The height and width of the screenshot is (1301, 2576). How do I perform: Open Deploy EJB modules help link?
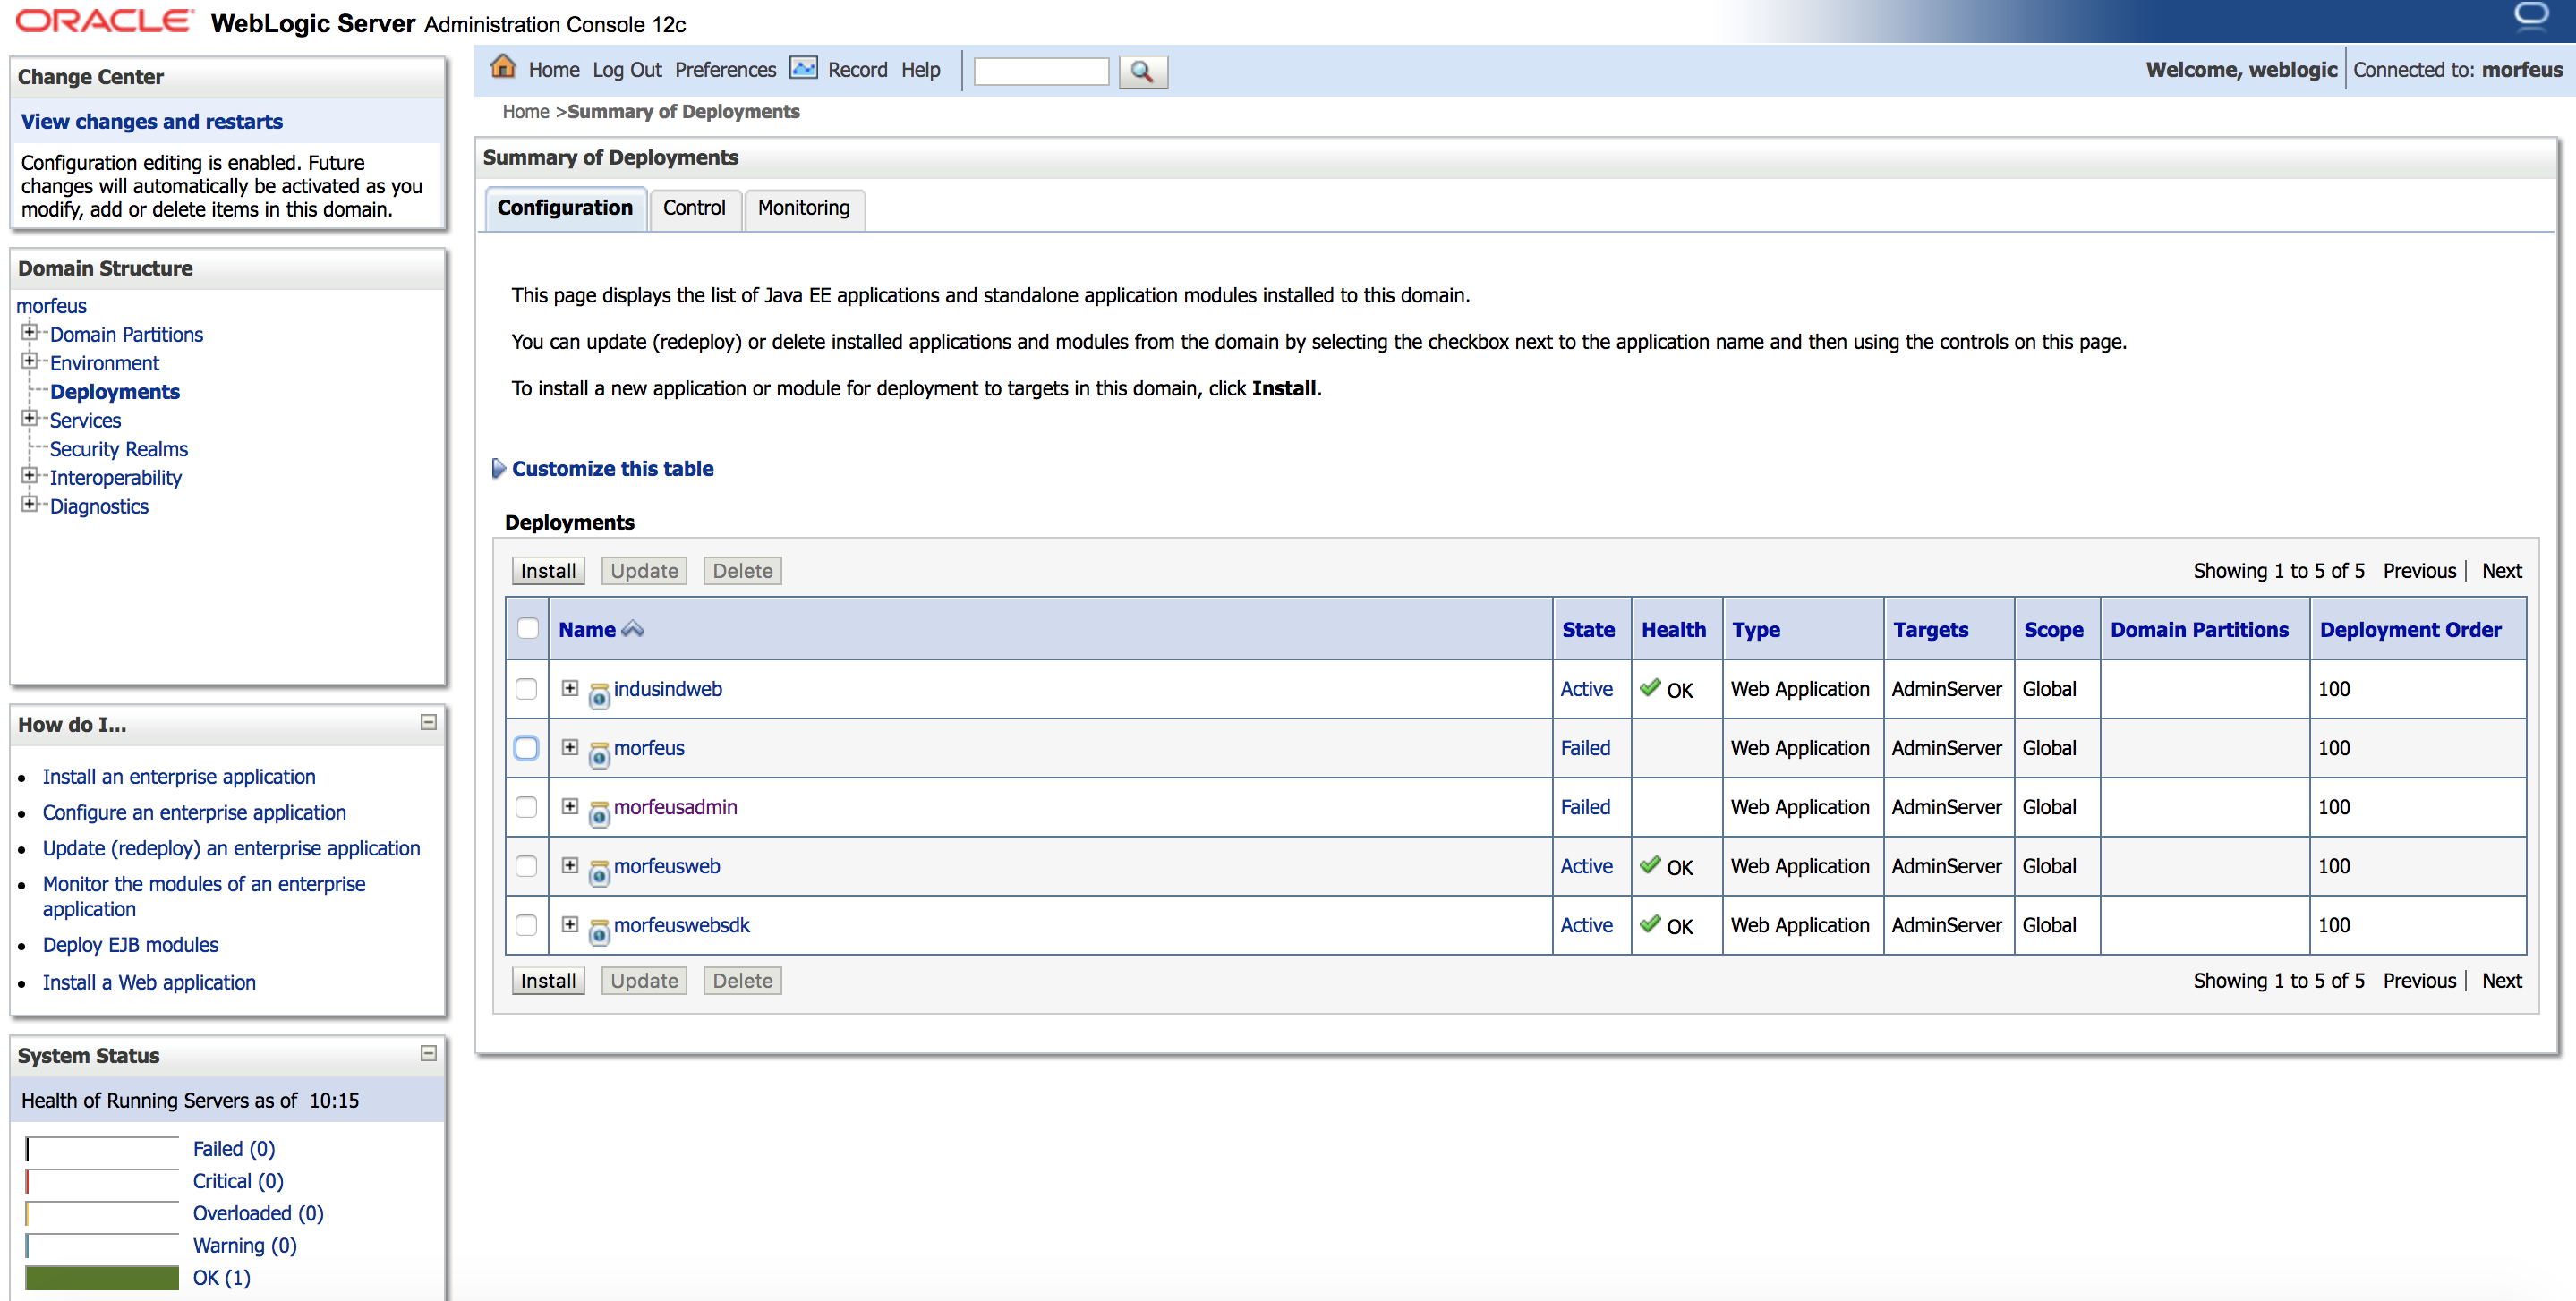(130, 945)
